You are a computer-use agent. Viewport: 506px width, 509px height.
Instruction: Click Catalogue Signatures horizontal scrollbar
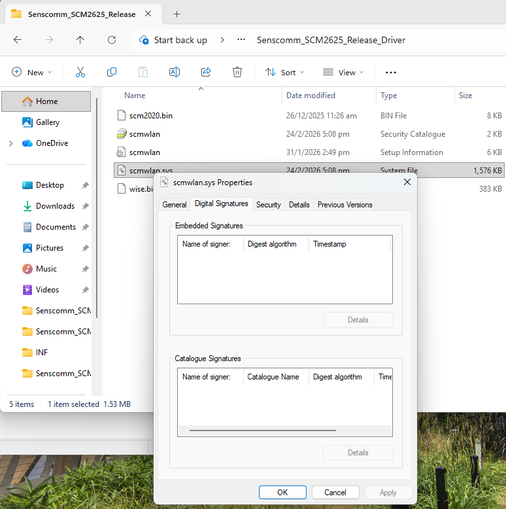[x=263, y=430]
